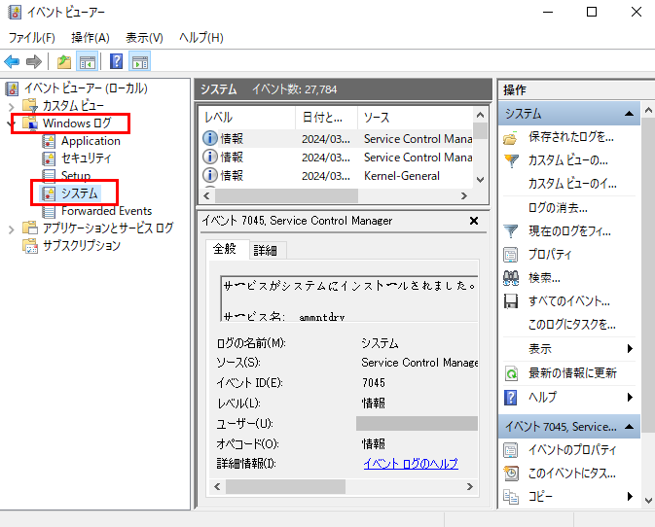This screenshot has height=527, width=655.
Task: Open the ファイル(F) menu
Action: pyautogui.click(x=32, y=38)
